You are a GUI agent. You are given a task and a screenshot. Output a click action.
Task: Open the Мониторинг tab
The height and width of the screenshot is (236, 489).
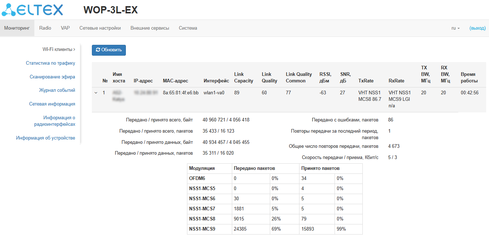coord(17,28)
